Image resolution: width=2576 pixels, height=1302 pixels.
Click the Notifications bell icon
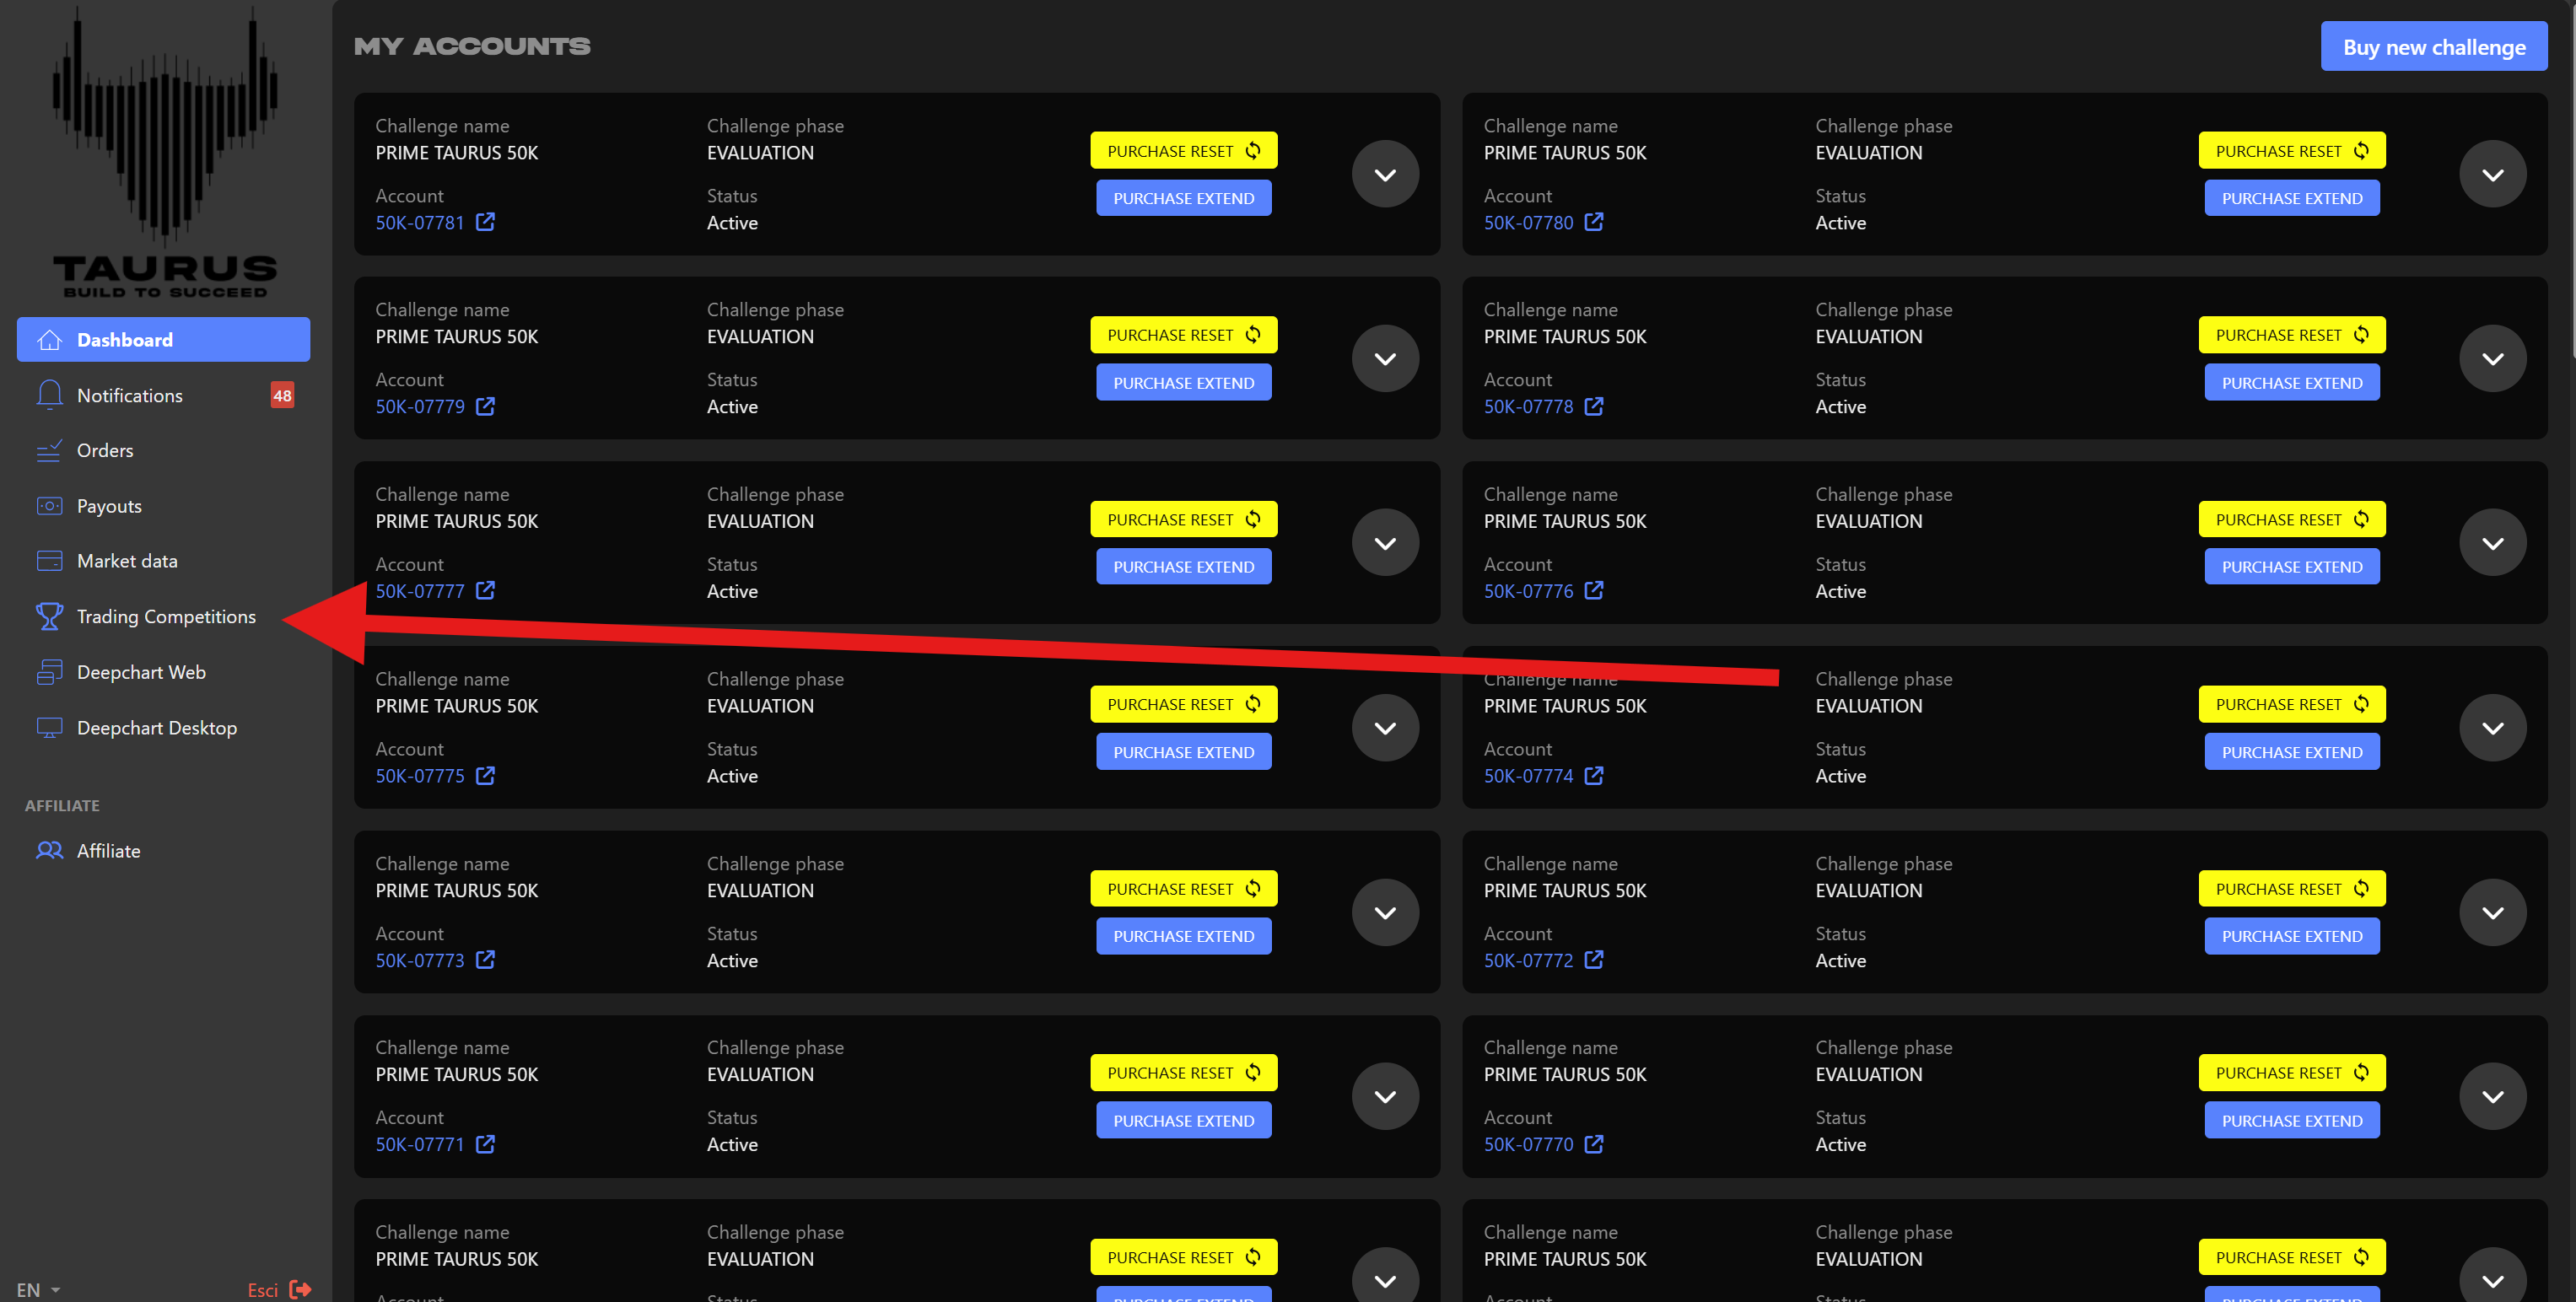tap(49, 395)
